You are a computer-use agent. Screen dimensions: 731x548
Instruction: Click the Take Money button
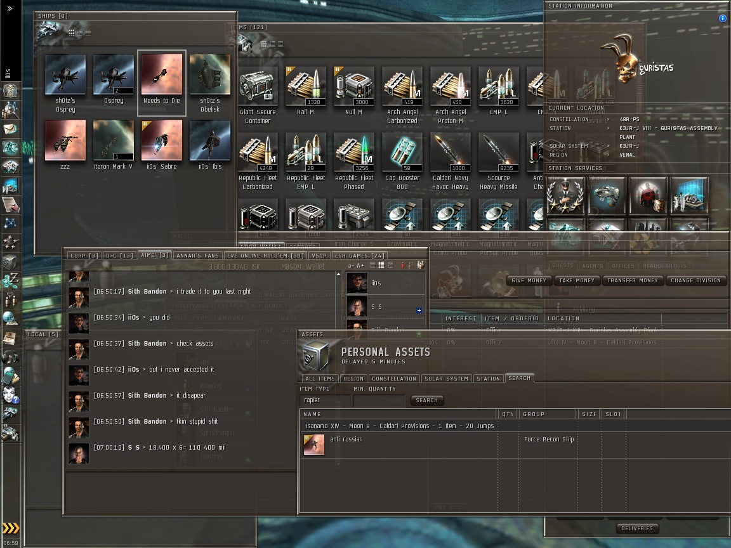click(x=577, y=280)
